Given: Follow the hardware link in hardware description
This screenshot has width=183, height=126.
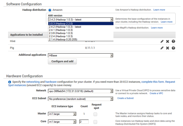Looking at the screenshot, I should (51, 82).
